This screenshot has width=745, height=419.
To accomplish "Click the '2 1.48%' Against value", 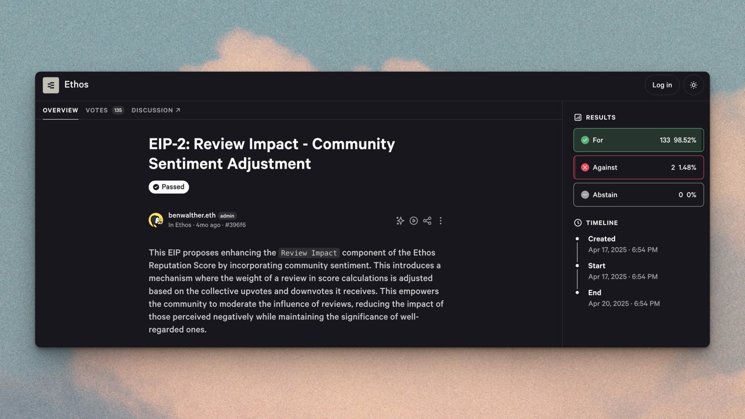I will click(683, 167).
